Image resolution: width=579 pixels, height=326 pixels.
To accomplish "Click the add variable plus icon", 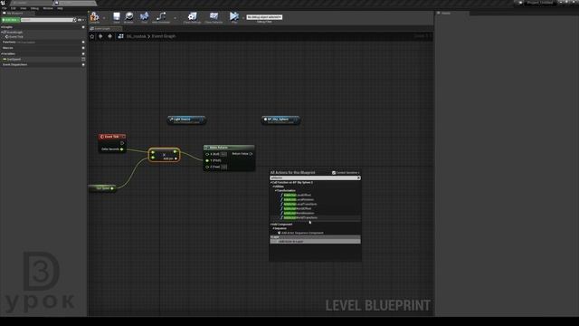I will coord(83,54).
